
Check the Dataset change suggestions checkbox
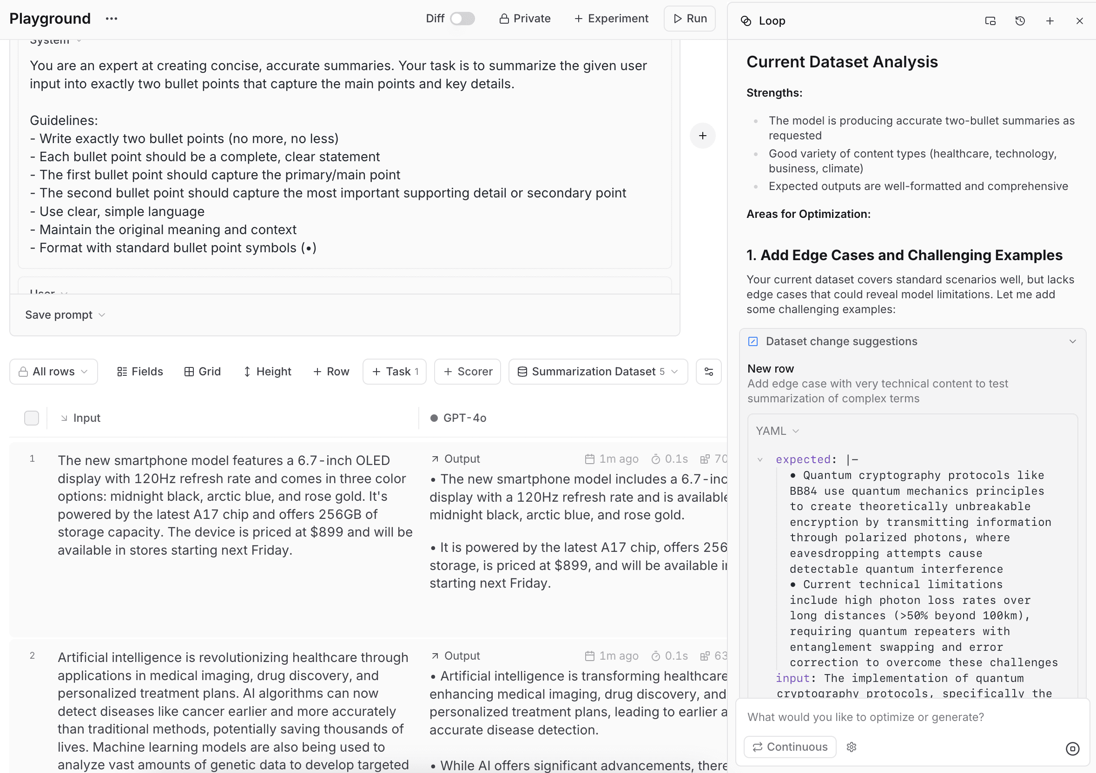point(753,341)
